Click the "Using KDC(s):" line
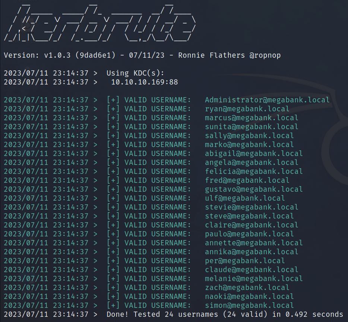 [135, 73]
